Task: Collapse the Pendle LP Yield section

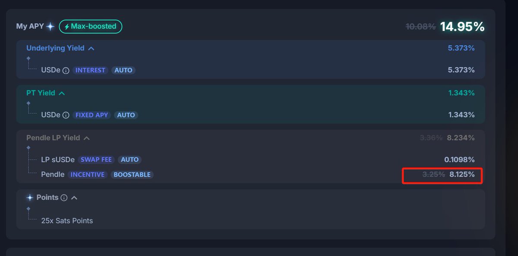Action: pos(87,138)
